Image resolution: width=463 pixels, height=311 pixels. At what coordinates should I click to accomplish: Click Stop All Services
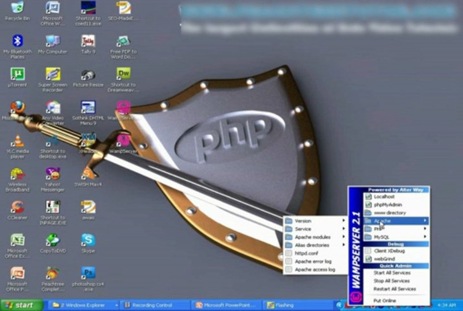pos(396,281)
